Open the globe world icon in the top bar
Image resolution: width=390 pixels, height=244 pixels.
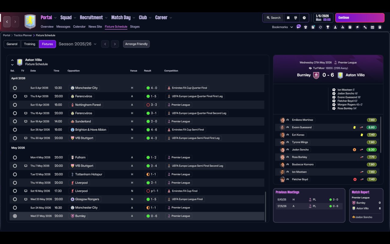[x=296, y=18]
